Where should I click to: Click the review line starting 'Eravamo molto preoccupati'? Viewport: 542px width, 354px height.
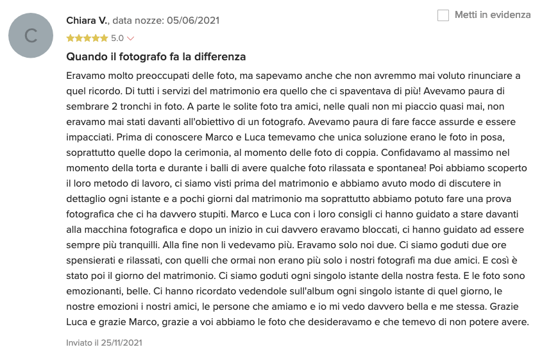pyautogui.click(x=293, y=76)
